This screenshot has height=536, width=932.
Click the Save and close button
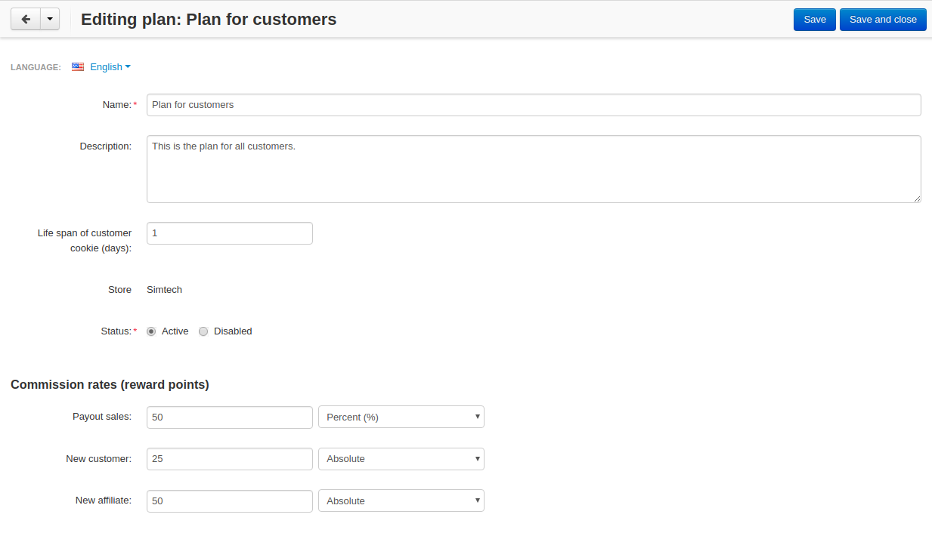[x=883, y=20]
